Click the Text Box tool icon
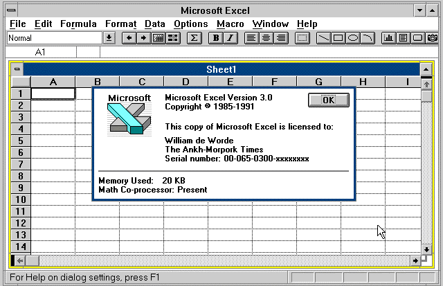This screenshot has width=443, height=286. pos(404,38)
